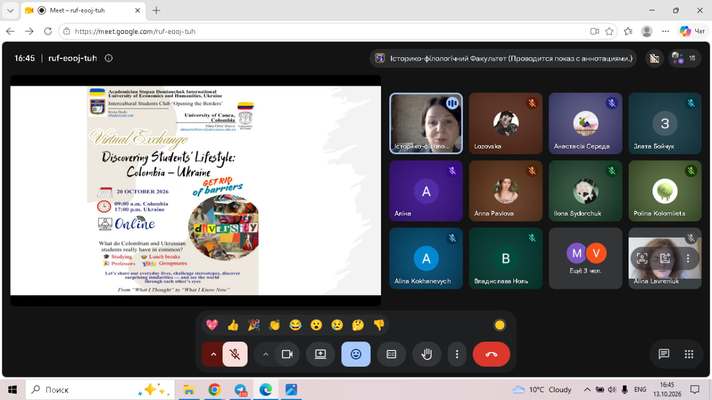Send the thumbs down reaction
The height and width of the screenshot is (400, 712).
pos(379,325)
